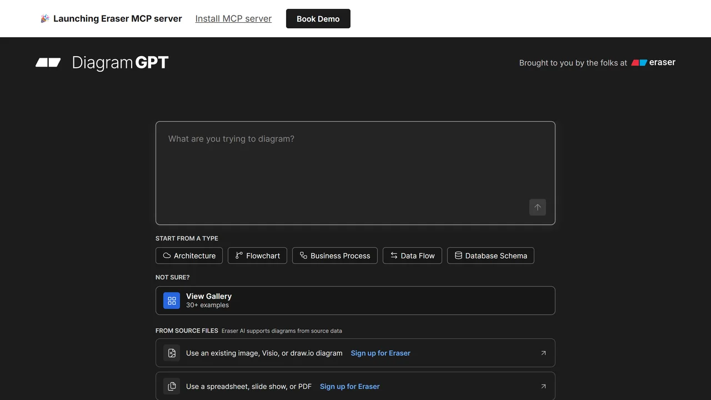Viewport: 711px width, 400px height.
Task: Click the 'FROM SOURCE FILES' heading
Action: [x=187, y=331]
